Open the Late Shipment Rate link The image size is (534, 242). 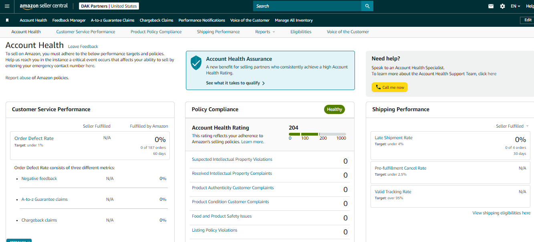coord(393,138)
